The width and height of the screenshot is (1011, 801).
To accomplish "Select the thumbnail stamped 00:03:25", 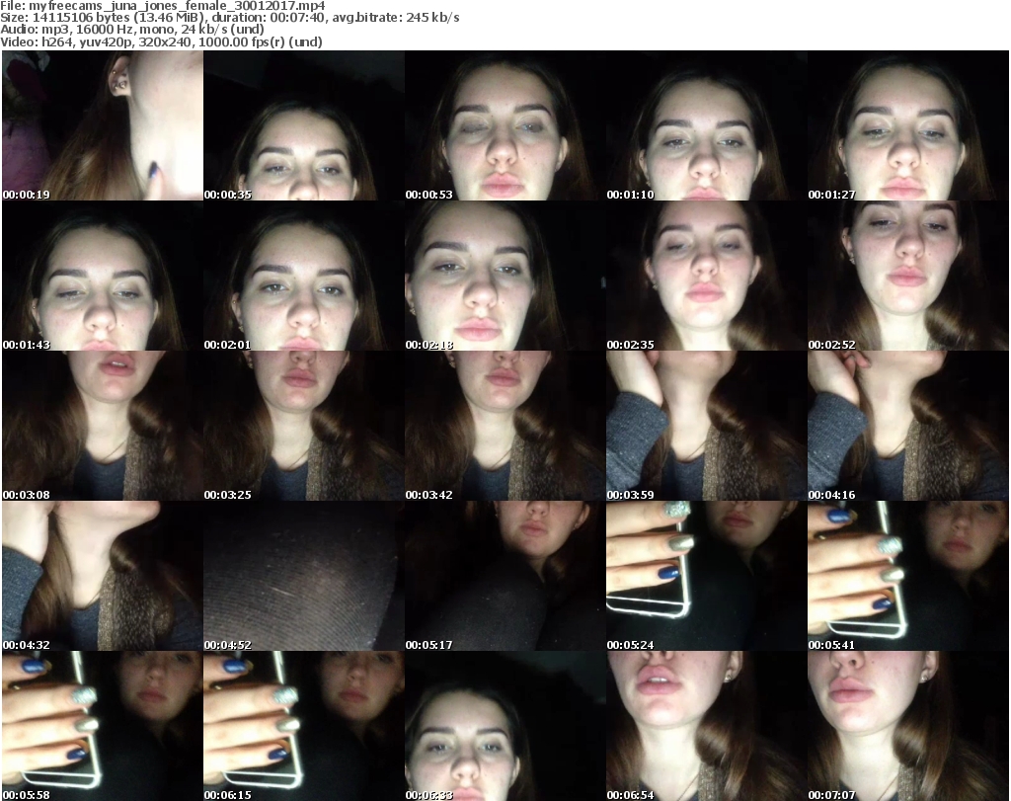I will click(304, 427).
